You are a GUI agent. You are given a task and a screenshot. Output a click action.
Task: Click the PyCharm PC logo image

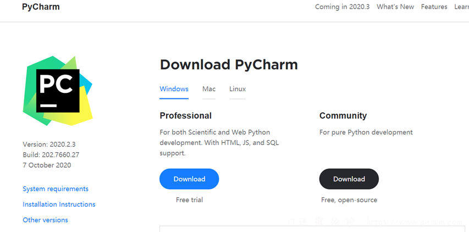point(58,91)
